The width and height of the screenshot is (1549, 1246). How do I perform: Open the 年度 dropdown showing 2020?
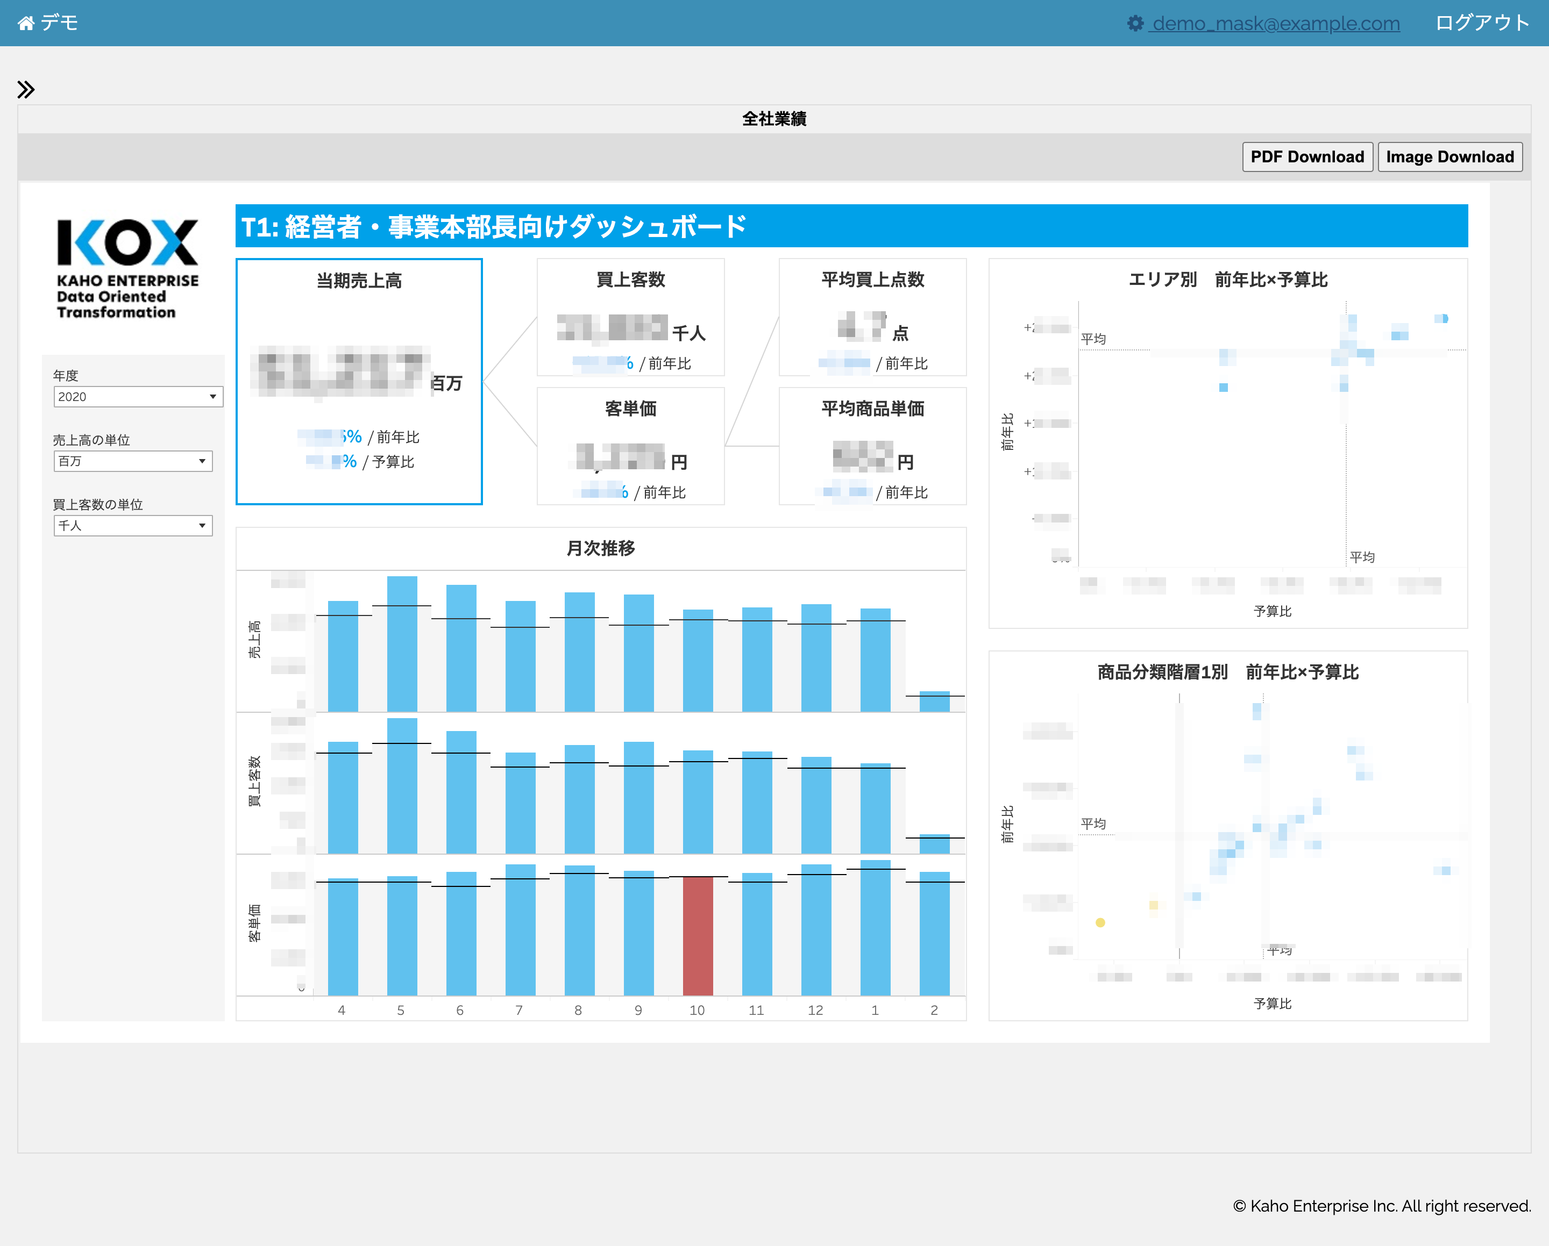pyautogui.click(x=138, y=396)
